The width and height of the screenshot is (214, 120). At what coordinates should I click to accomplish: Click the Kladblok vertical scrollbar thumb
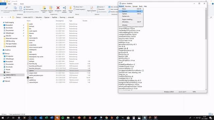(206, 24)
